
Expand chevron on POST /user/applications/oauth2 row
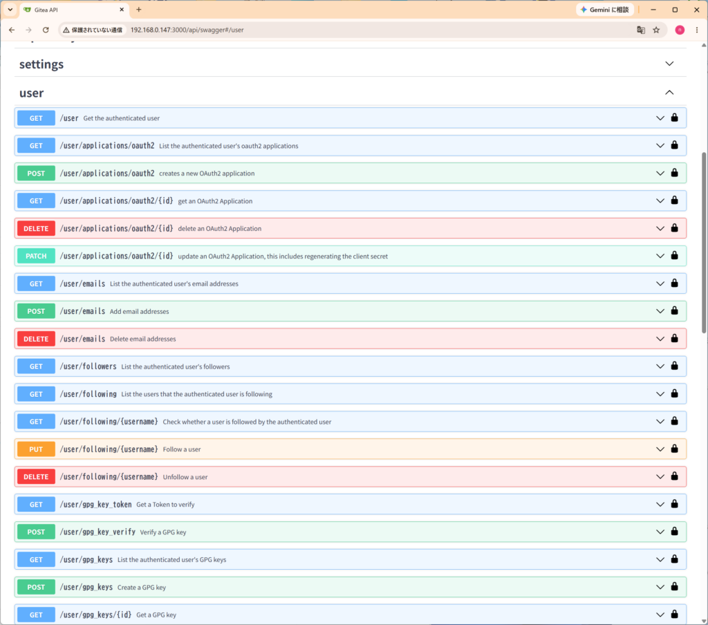(660, 174)
